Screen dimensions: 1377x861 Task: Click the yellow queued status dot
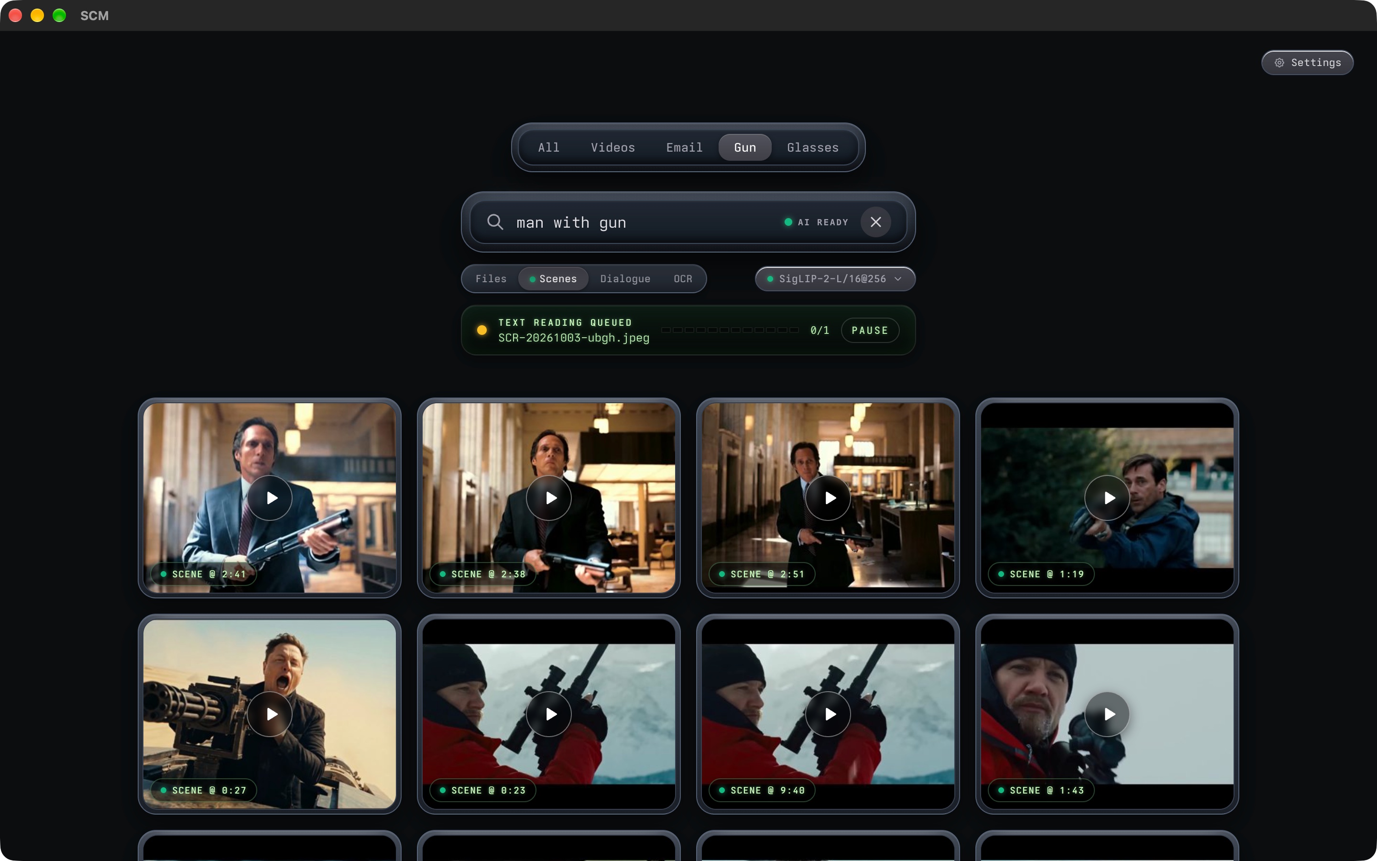coord(482,330)
